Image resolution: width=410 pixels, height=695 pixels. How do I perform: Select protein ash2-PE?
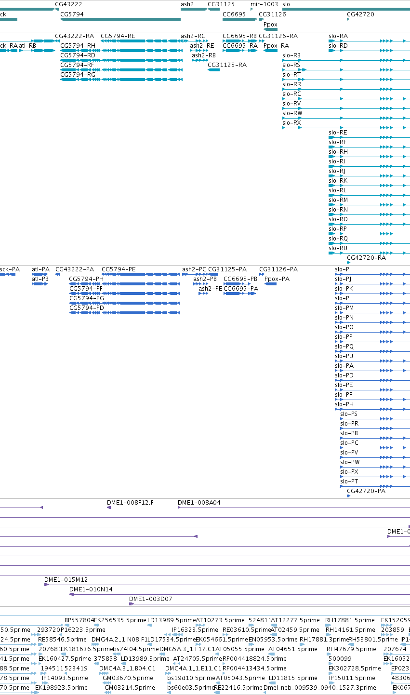(x=211, y=289)
